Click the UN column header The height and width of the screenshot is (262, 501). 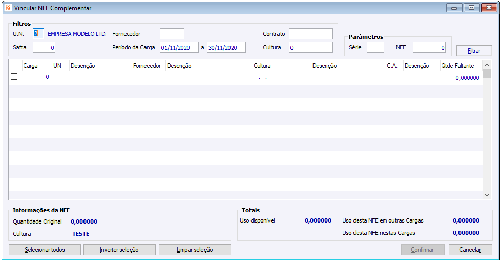click(x=60, y=66)
